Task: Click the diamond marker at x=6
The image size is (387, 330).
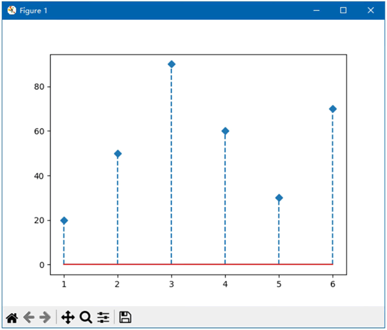Action: coord(333,109)
